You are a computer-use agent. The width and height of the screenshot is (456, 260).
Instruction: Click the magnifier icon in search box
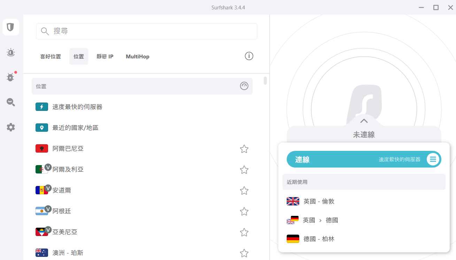coord(45,31)
